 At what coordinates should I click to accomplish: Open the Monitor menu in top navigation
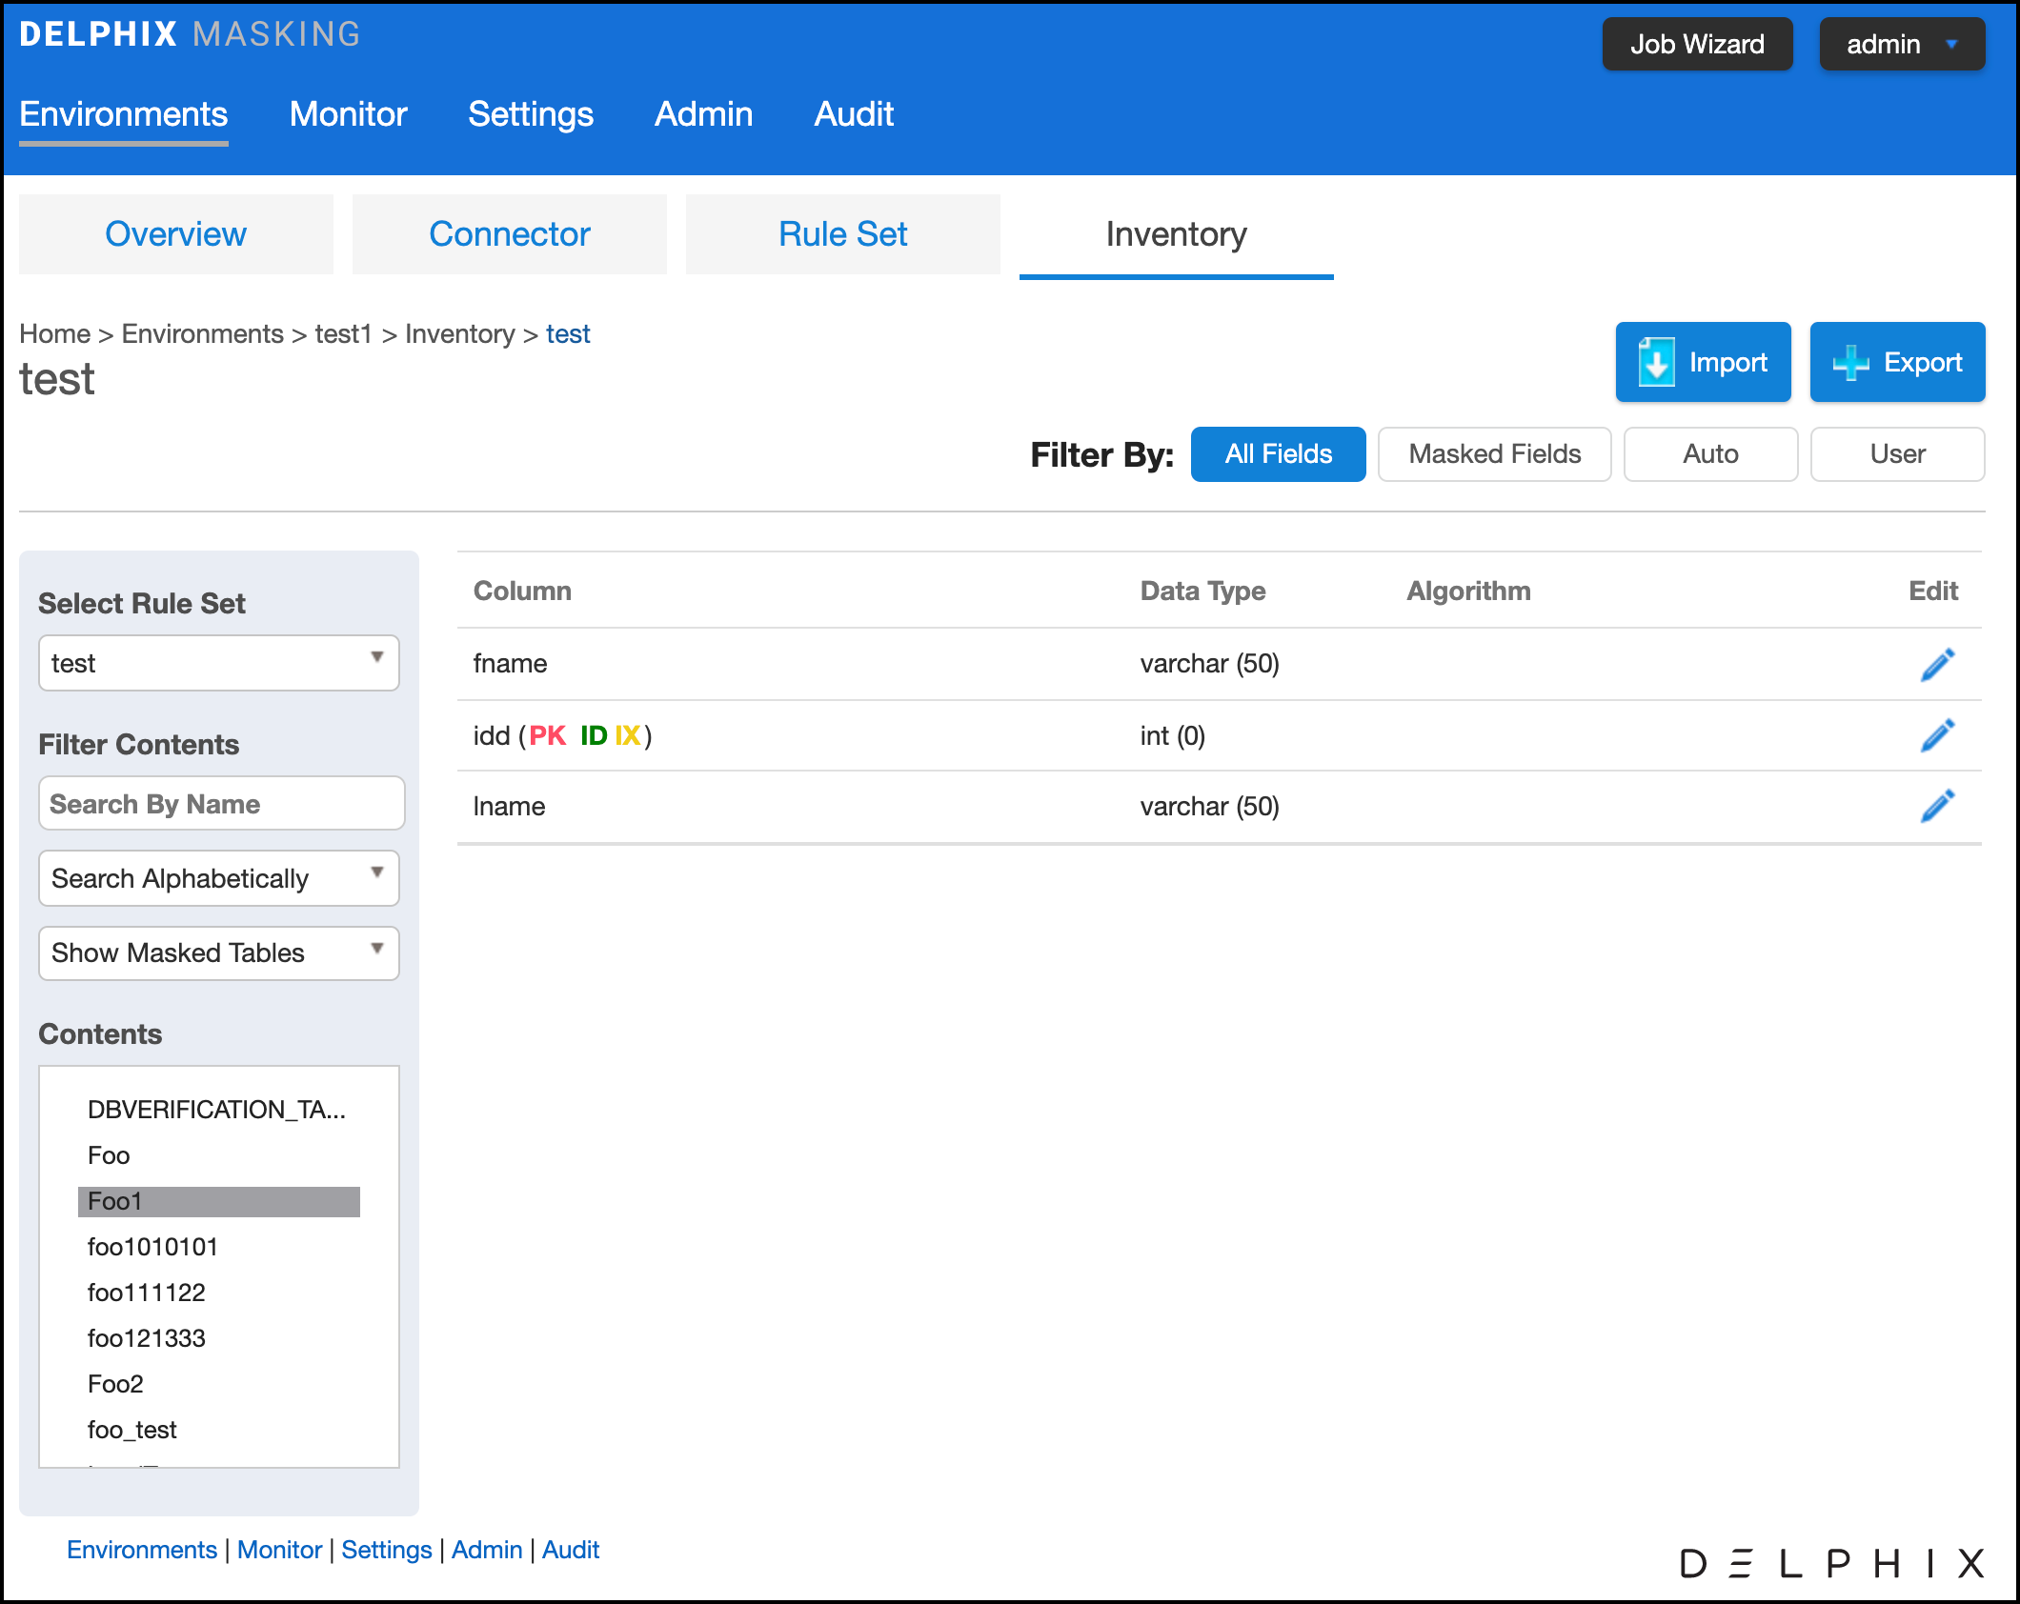click(348, 114)
